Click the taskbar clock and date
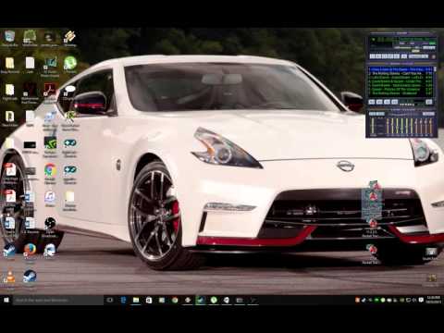444x333 pixels. [433, 300]
